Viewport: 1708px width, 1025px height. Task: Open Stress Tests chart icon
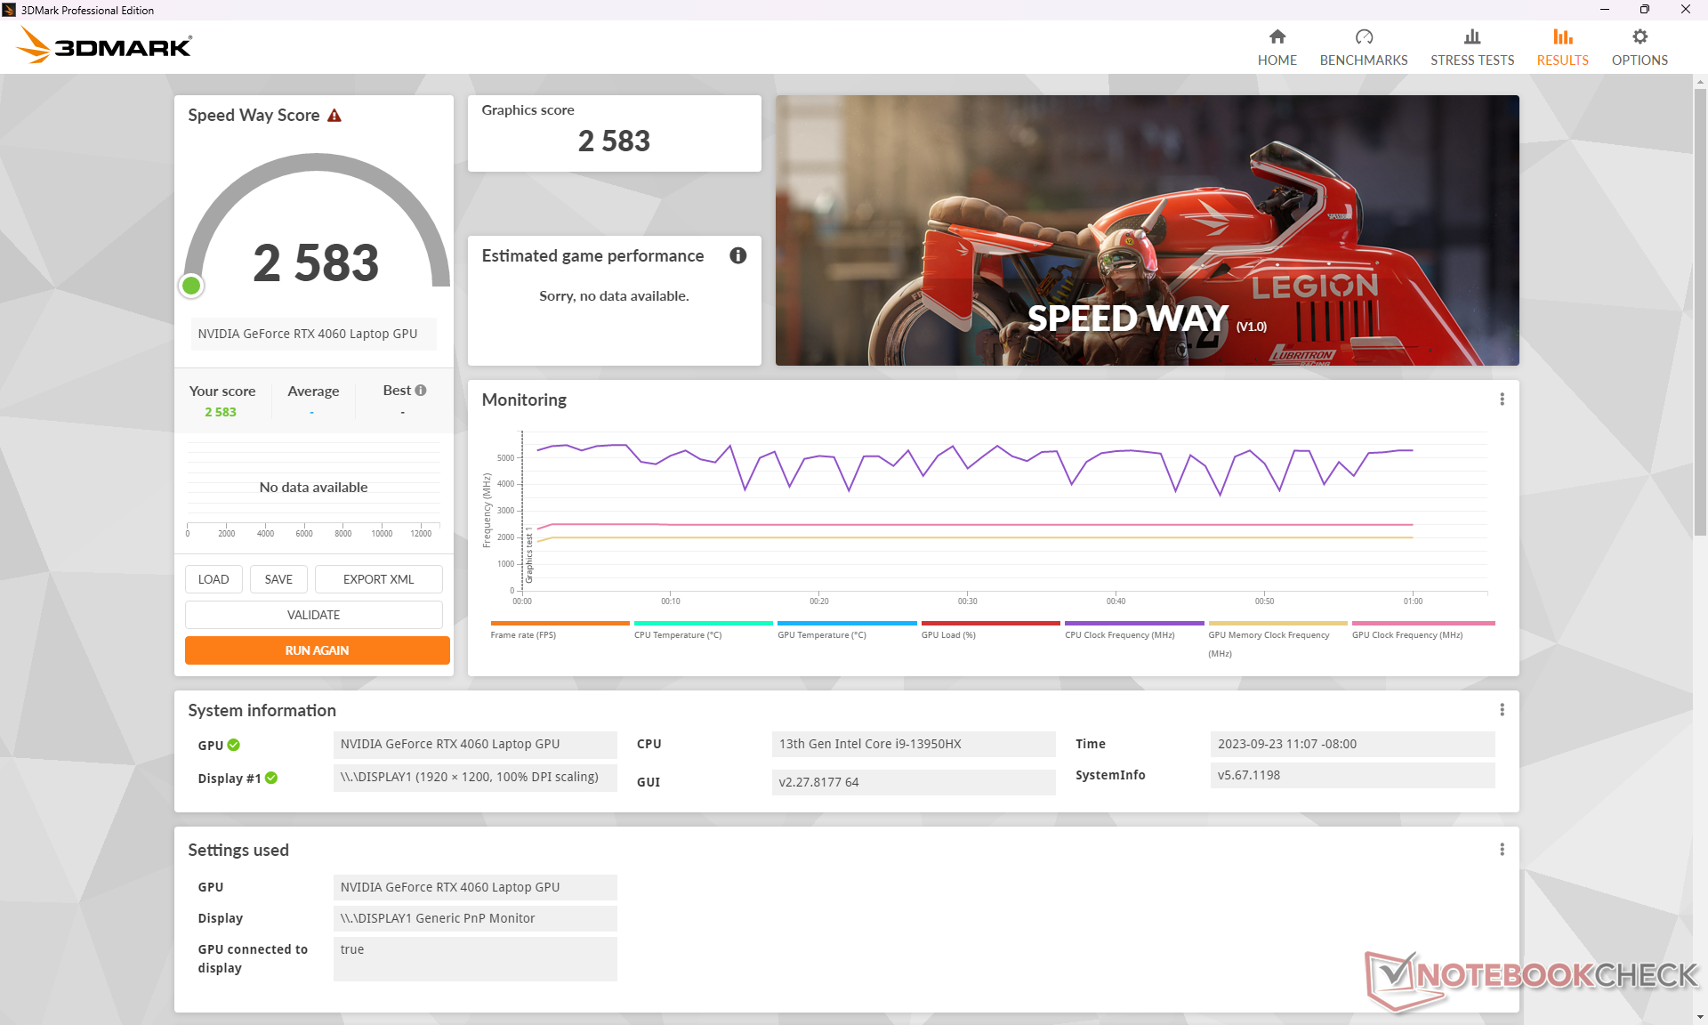pos(1471,36)
